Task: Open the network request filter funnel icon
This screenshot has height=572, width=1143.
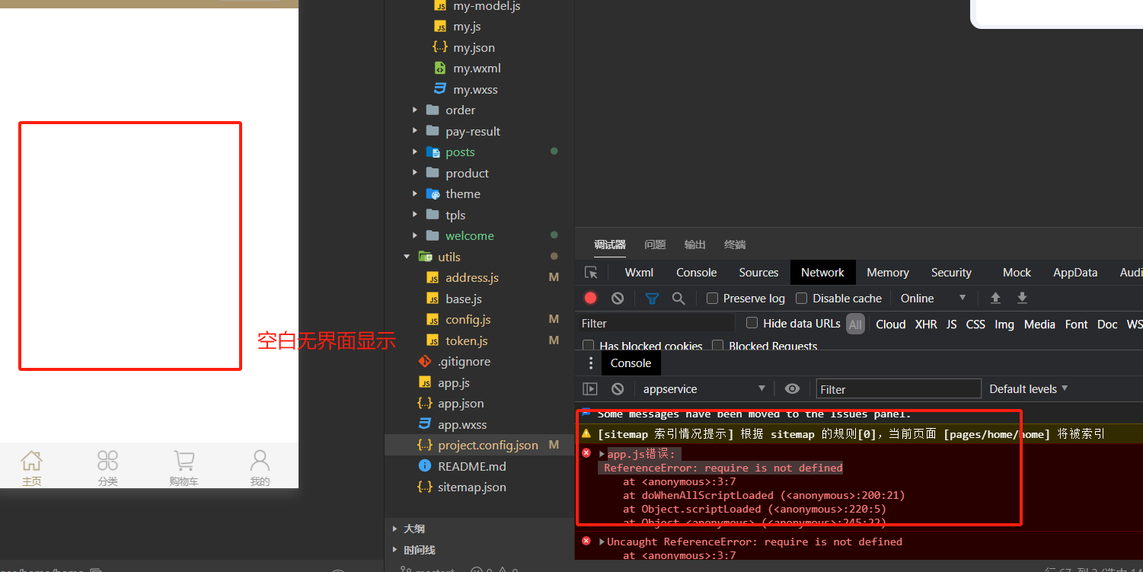Action: point(652,298)
